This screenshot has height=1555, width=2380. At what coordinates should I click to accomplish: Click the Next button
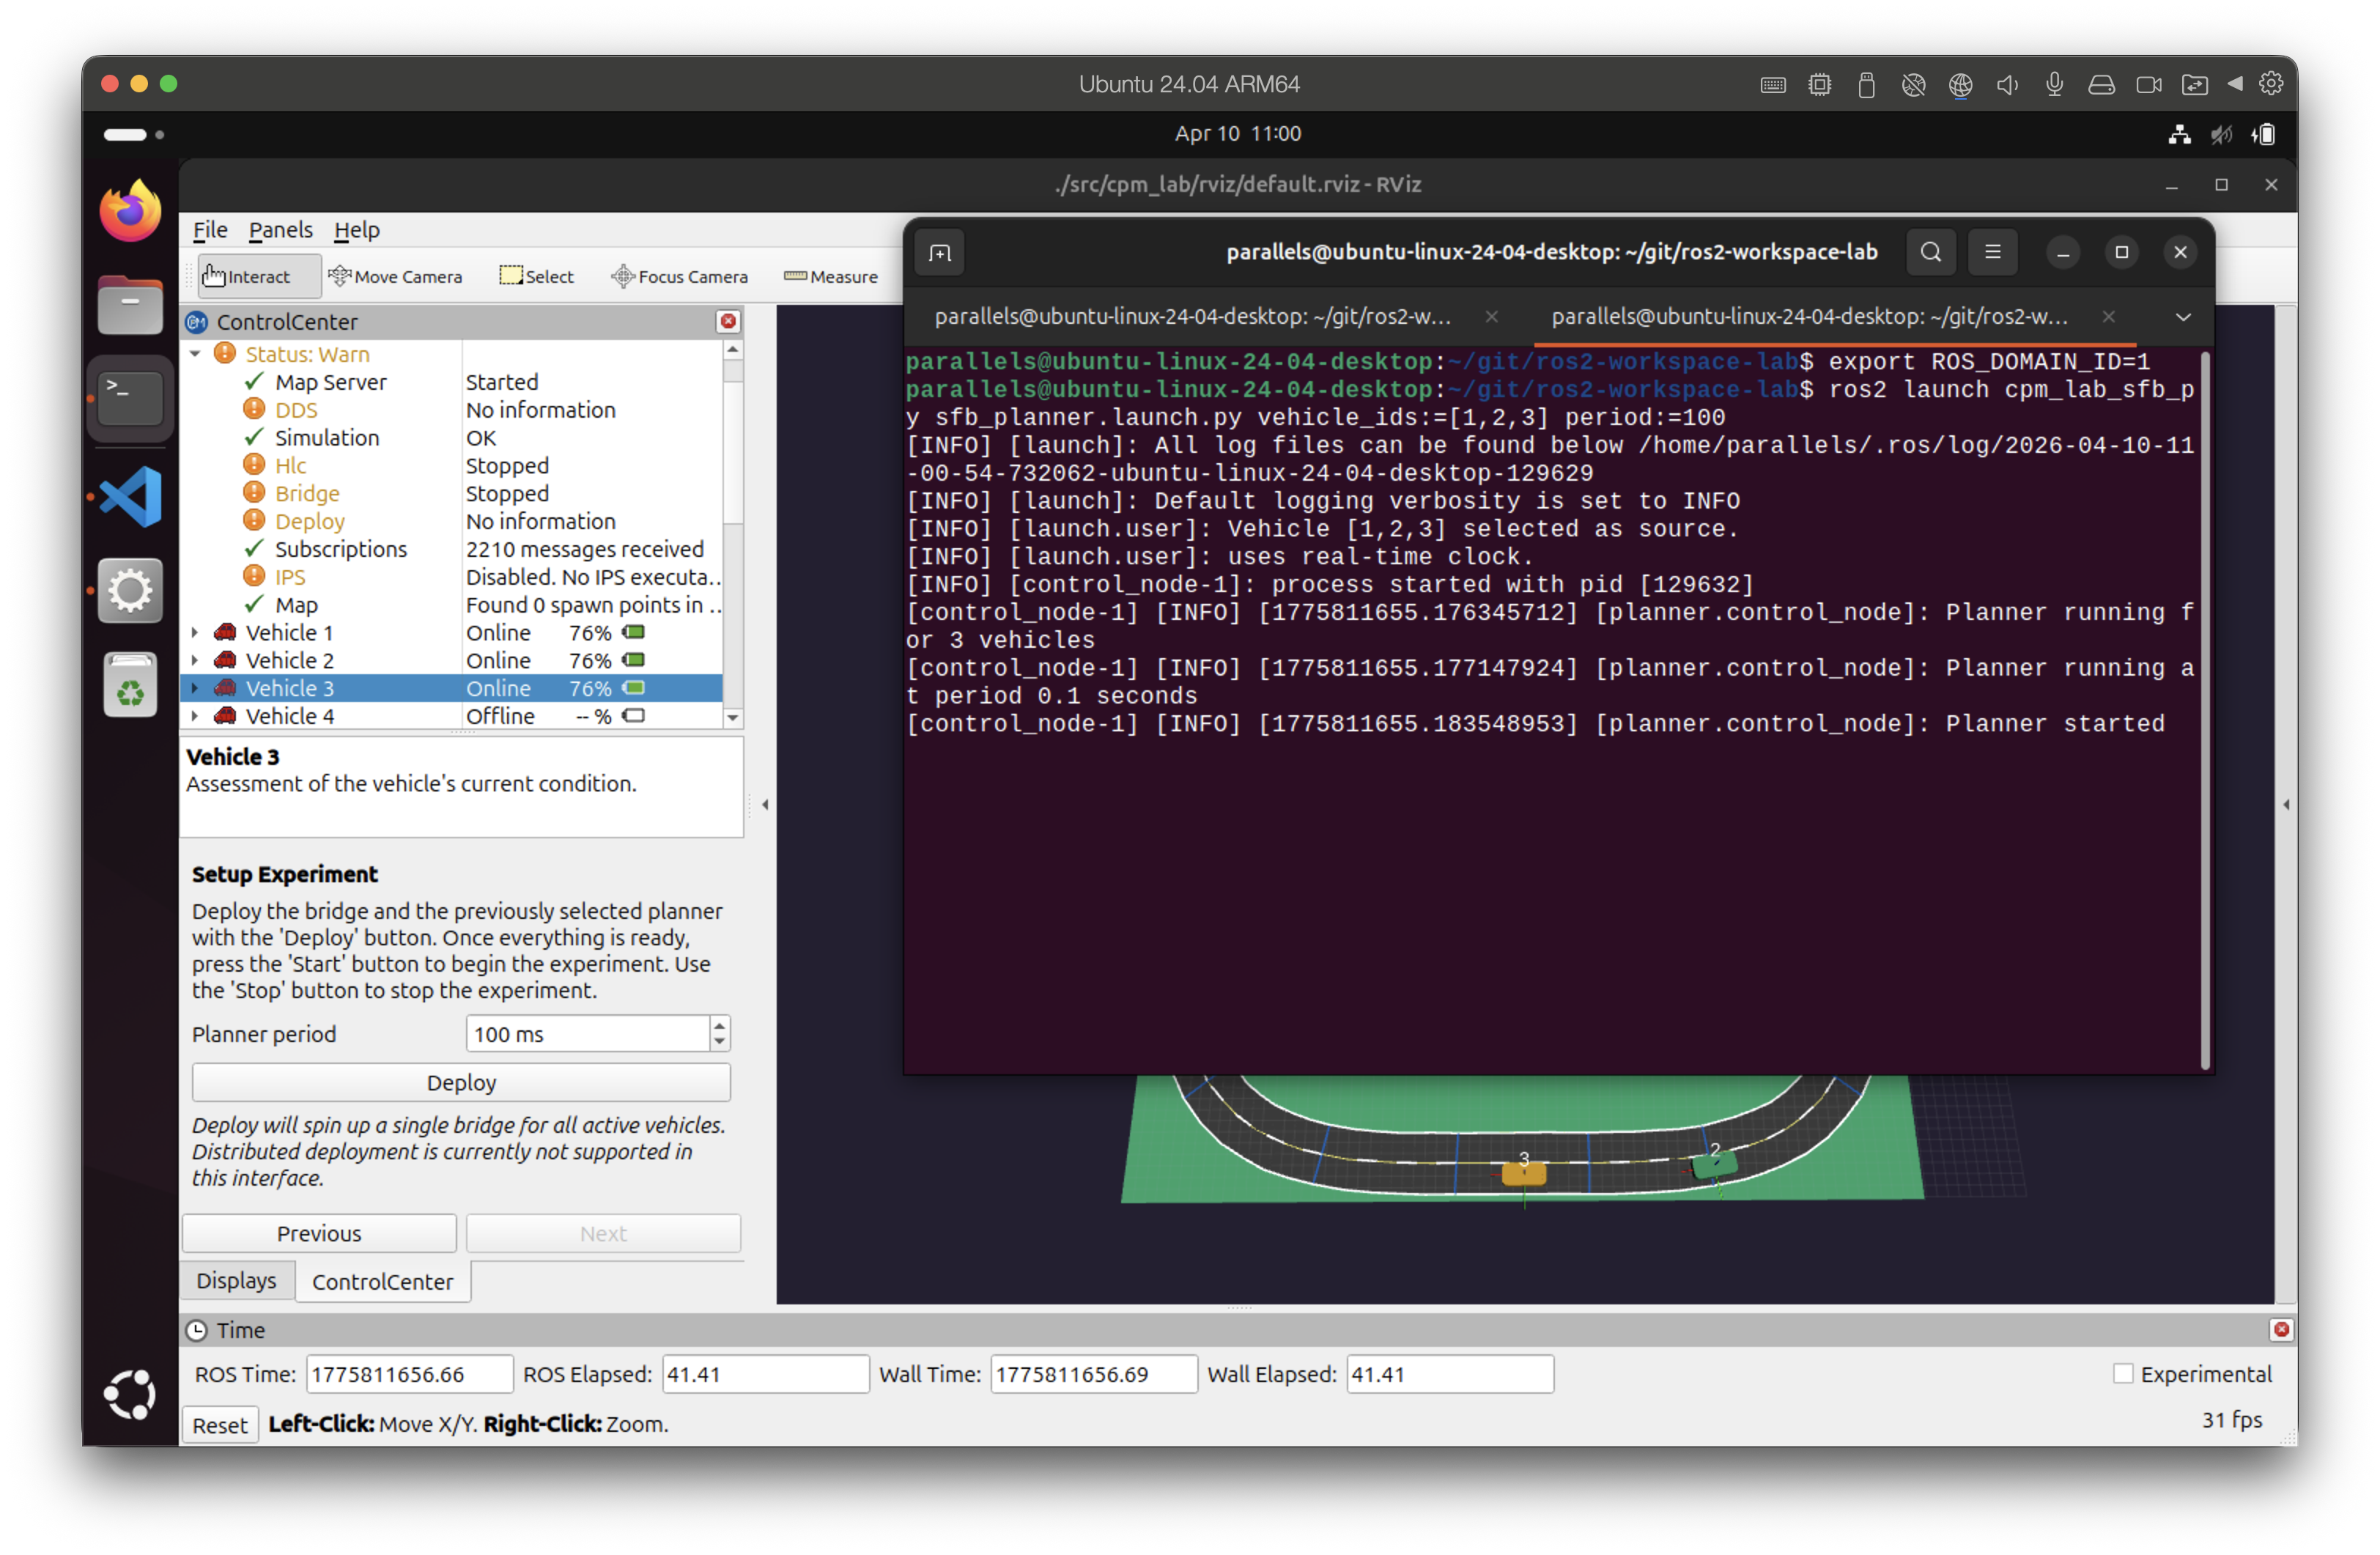[x=603, y=1233]
